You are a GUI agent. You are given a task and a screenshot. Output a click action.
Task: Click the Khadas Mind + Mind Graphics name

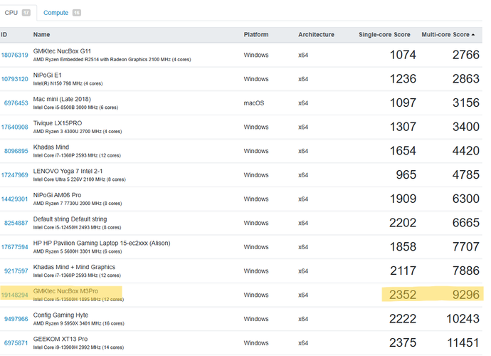[74, 267]
